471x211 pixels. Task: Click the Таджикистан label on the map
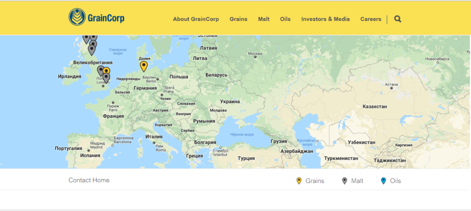[390, 161]
